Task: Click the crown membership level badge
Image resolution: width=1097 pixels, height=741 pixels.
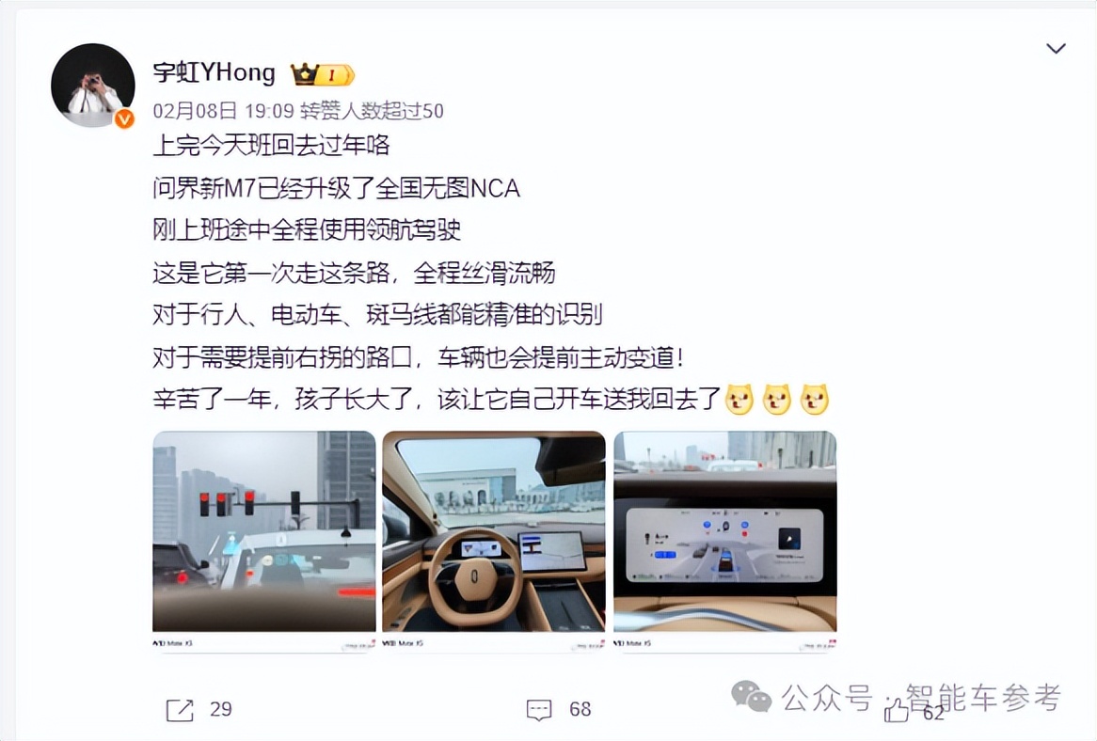Action: point(323,73)
